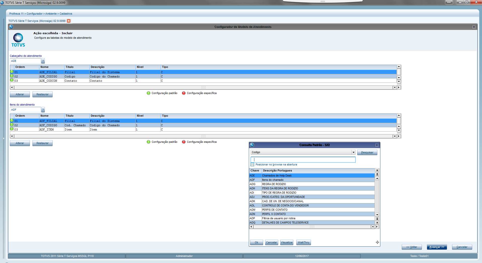Screen dimensions: 482x263
Task: Click the TOTVS application icon in title bar
Action: coord(2,3)
